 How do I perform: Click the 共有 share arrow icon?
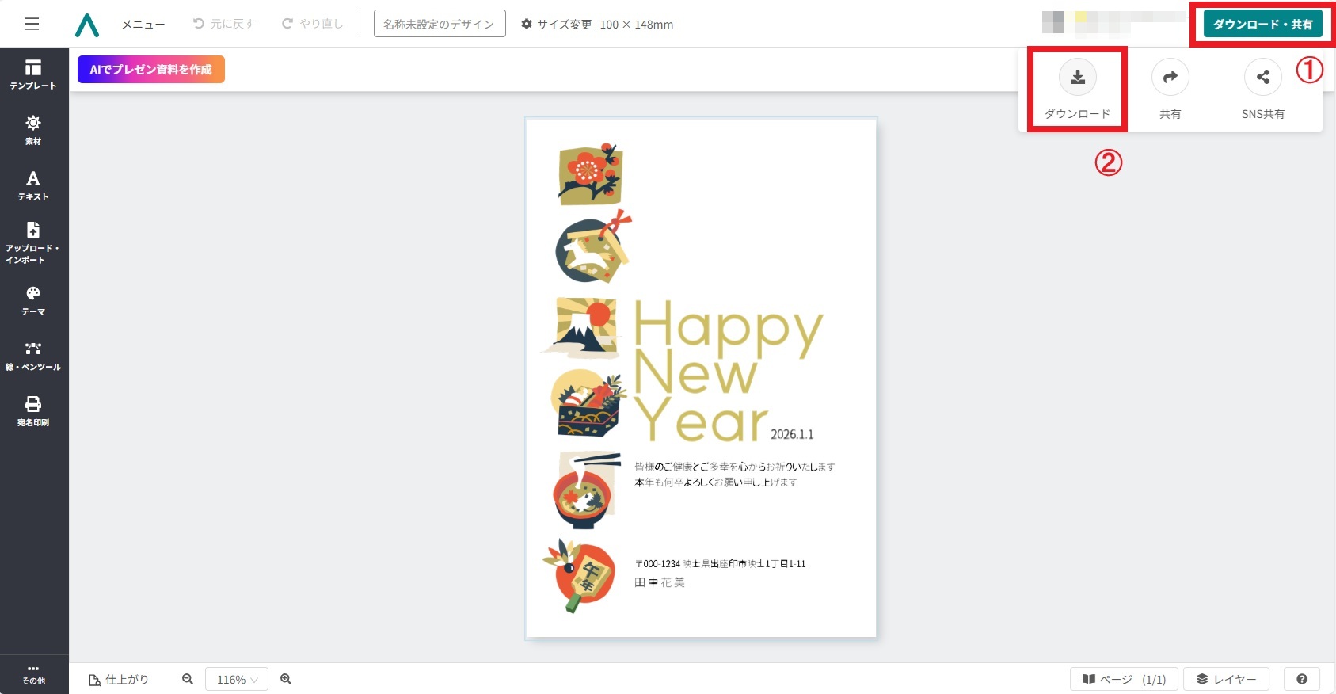tap(1170, 77)
